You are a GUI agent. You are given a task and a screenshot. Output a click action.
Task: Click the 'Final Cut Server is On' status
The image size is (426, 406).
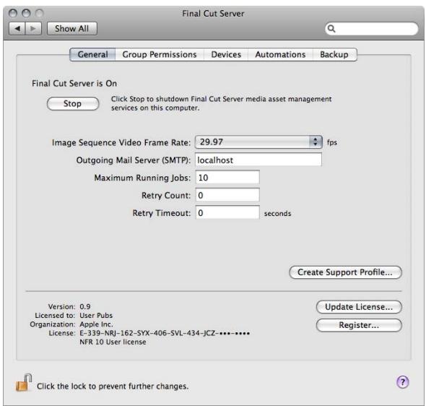tap(74, 83)
